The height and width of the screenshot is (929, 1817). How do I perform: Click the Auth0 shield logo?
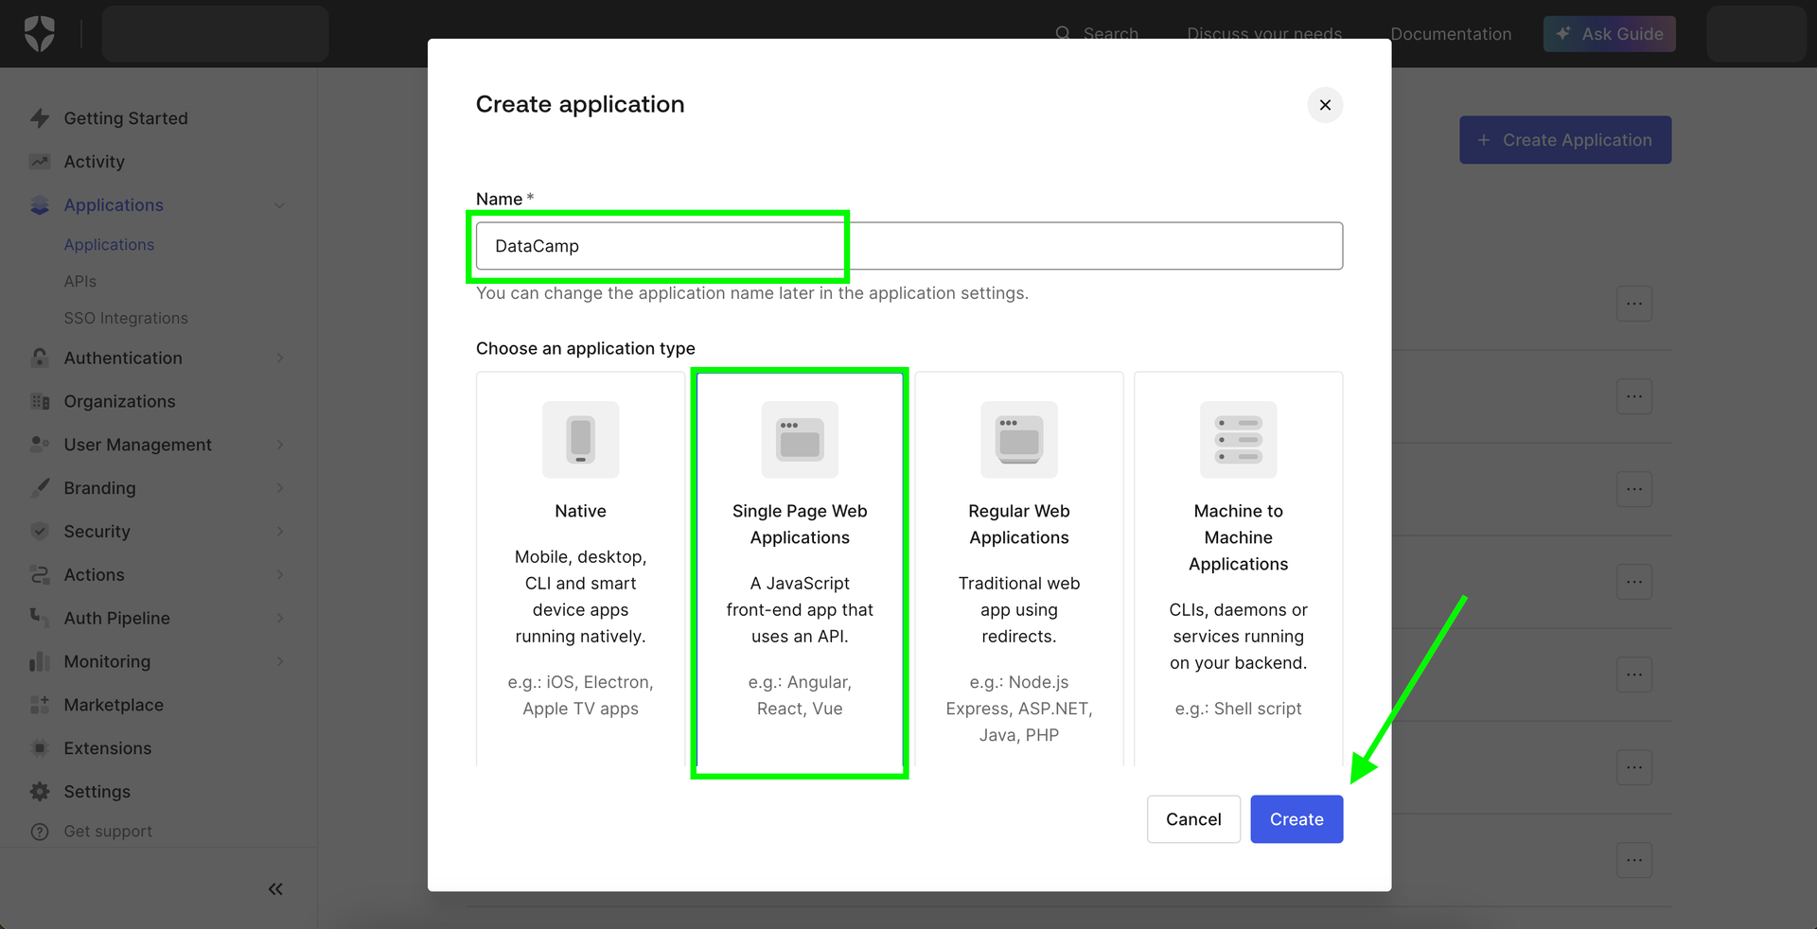pyautogui.click(x=39, y=34)
